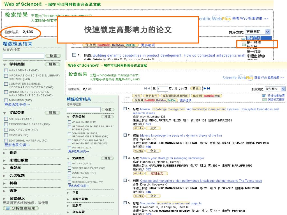Viewport: 287px width, 215px height.
Task: Open cited count 456 link
Action: pos(148,147)
